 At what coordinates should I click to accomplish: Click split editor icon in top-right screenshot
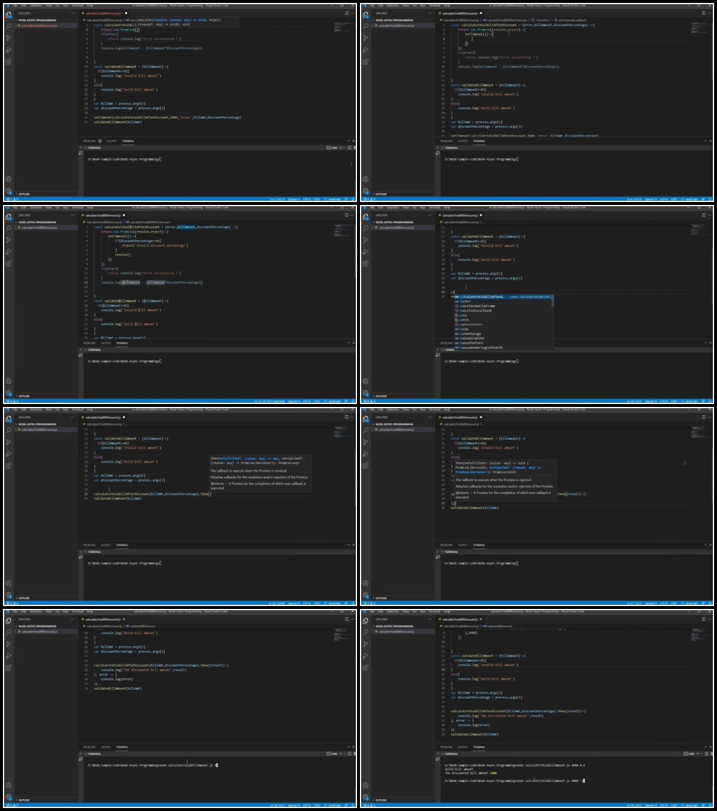[703, 13]
